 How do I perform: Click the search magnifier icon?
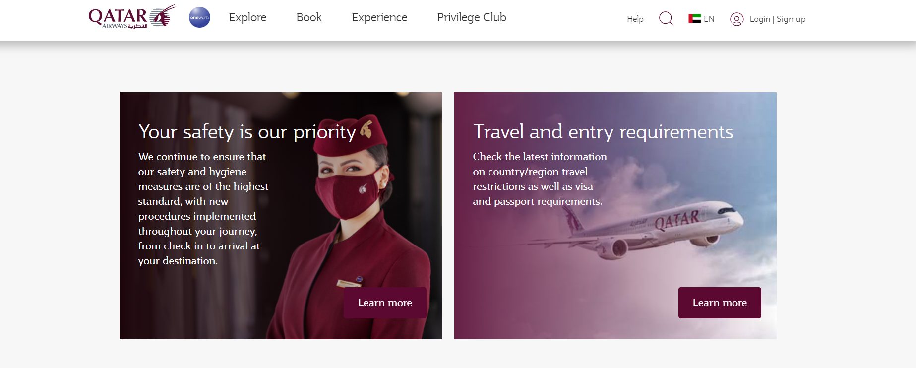666,18
